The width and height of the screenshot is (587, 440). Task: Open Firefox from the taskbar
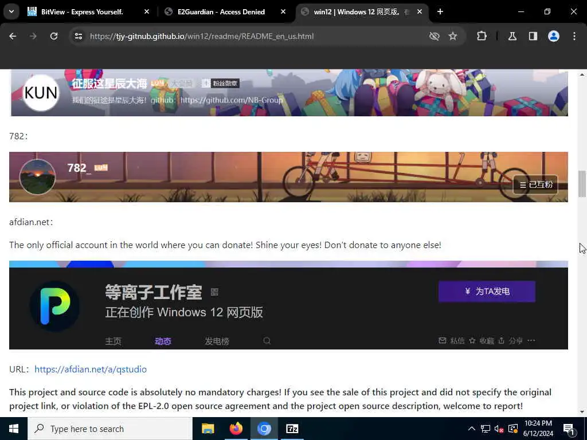pos(236,429)
